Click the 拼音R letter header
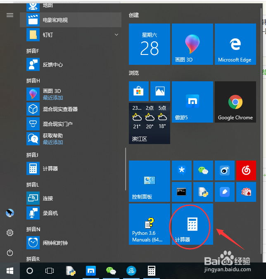266x279 pixels. click(x=33, y=259)
